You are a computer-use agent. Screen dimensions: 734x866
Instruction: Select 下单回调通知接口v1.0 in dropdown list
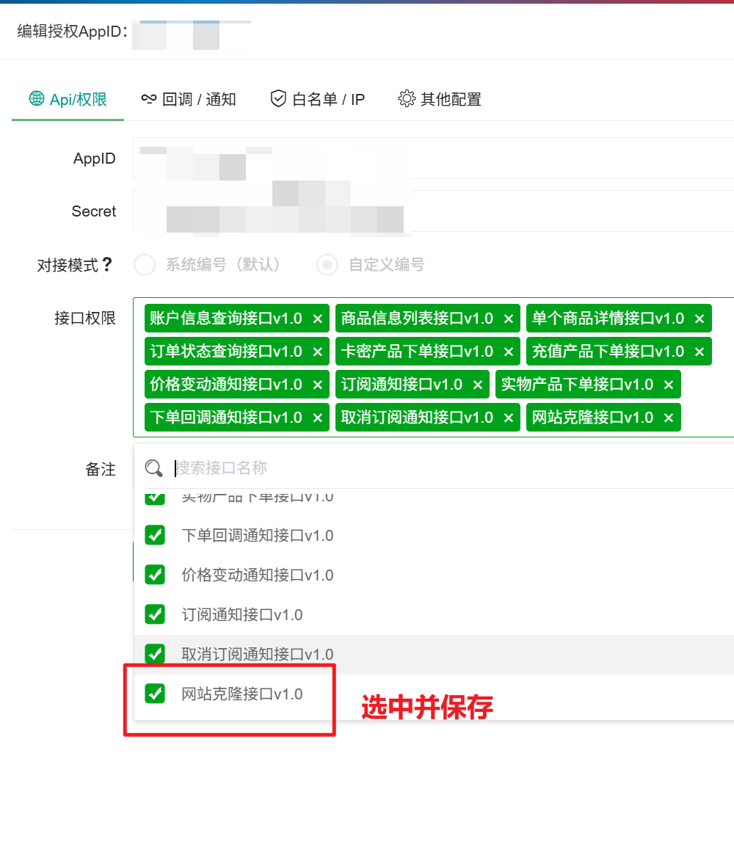pyautogui.click(x=257, y=536)
